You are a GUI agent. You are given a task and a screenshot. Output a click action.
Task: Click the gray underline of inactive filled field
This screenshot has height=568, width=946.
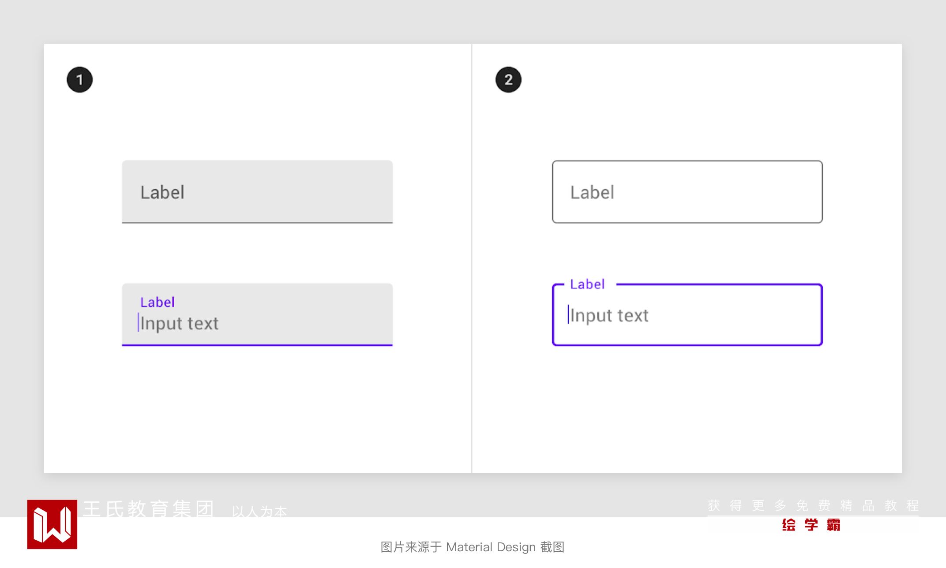pyautogui.click(x=257, y=223)
